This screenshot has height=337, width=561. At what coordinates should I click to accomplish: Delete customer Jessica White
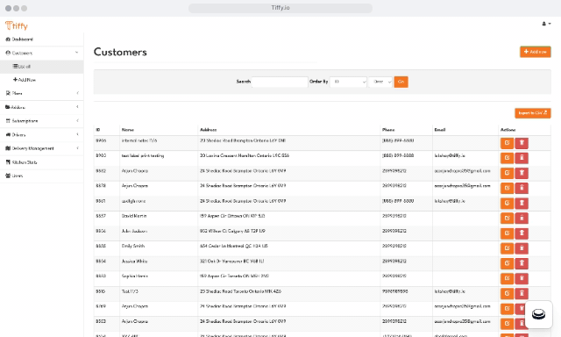point(522,263)
